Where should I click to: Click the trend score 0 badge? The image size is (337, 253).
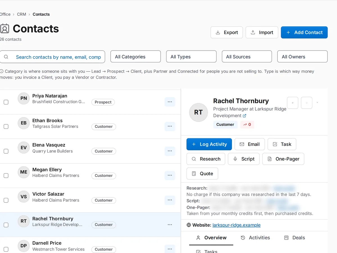click(x=247, y=124)
